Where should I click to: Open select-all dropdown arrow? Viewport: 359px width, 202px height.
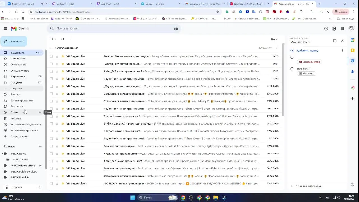(55, 39)
